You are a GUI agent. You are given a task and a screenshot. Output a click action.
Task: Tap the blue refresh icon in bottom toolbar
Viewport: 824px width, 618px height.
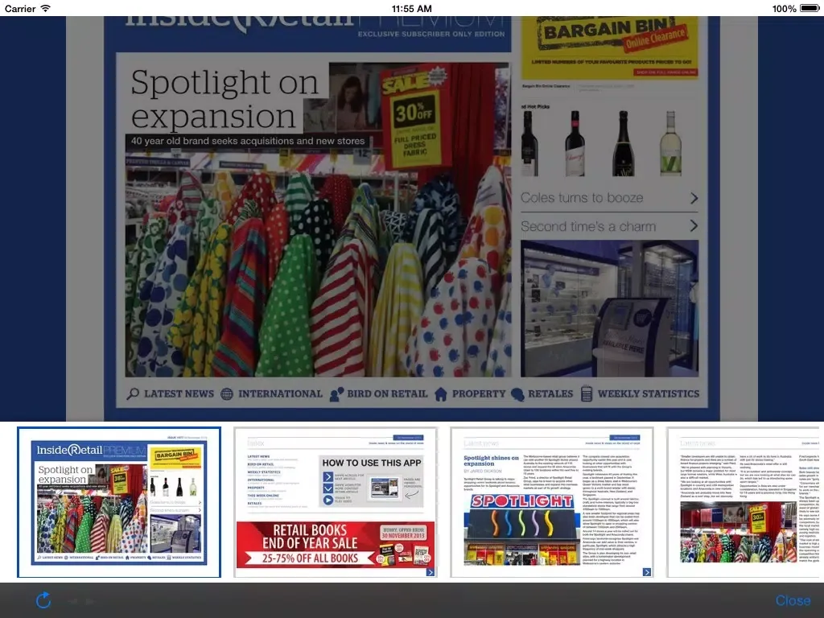coord(43,600)
